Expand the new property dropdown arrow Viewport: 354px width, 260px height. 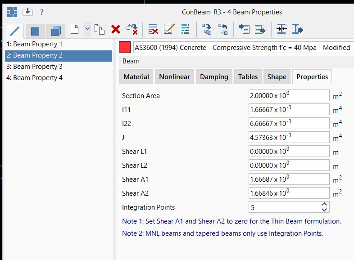coord(87,30)
